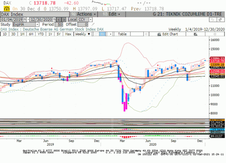Click the 12/30/2020 end date field

coord(42,20)
